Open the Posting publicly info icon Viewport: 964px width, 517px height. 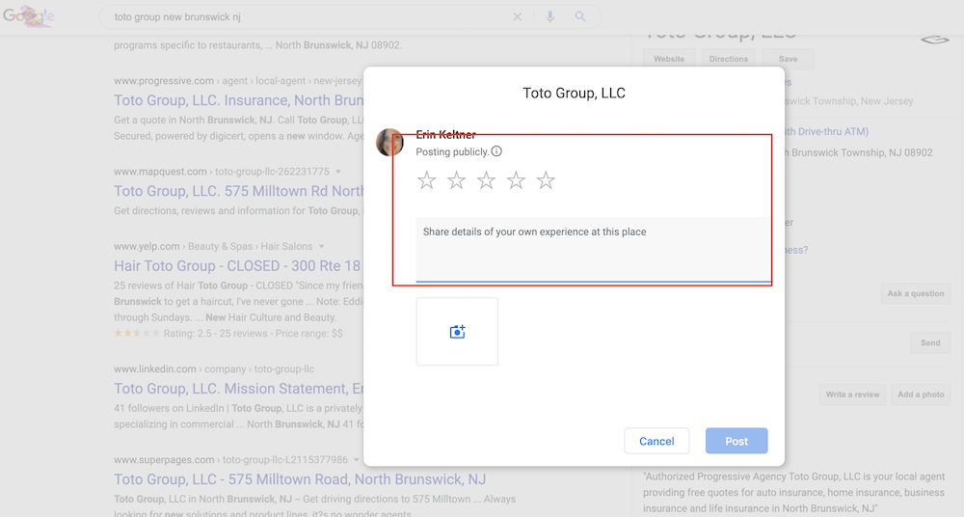(x=496, y=151)
